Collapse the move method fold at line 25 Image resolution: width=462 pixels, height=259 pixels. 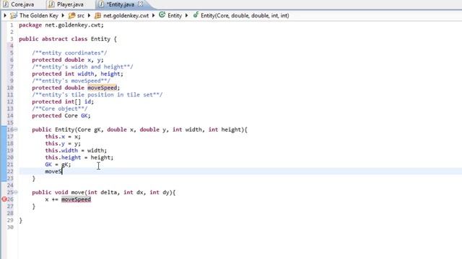tap(16, 192)
